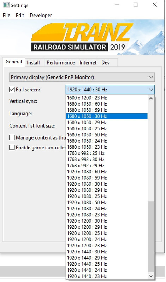
Task: Select 1920 x 1200 : 23 Hz
Action: click(x=107, y=246)
